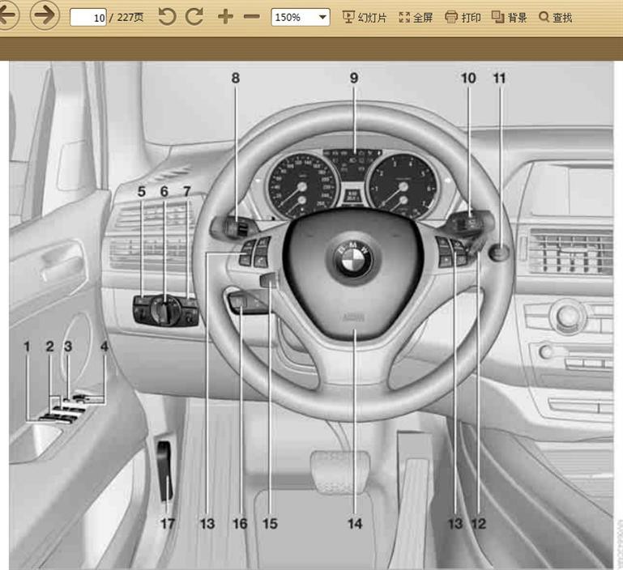Open the 150% zoom level dropdown

point(301,18)
